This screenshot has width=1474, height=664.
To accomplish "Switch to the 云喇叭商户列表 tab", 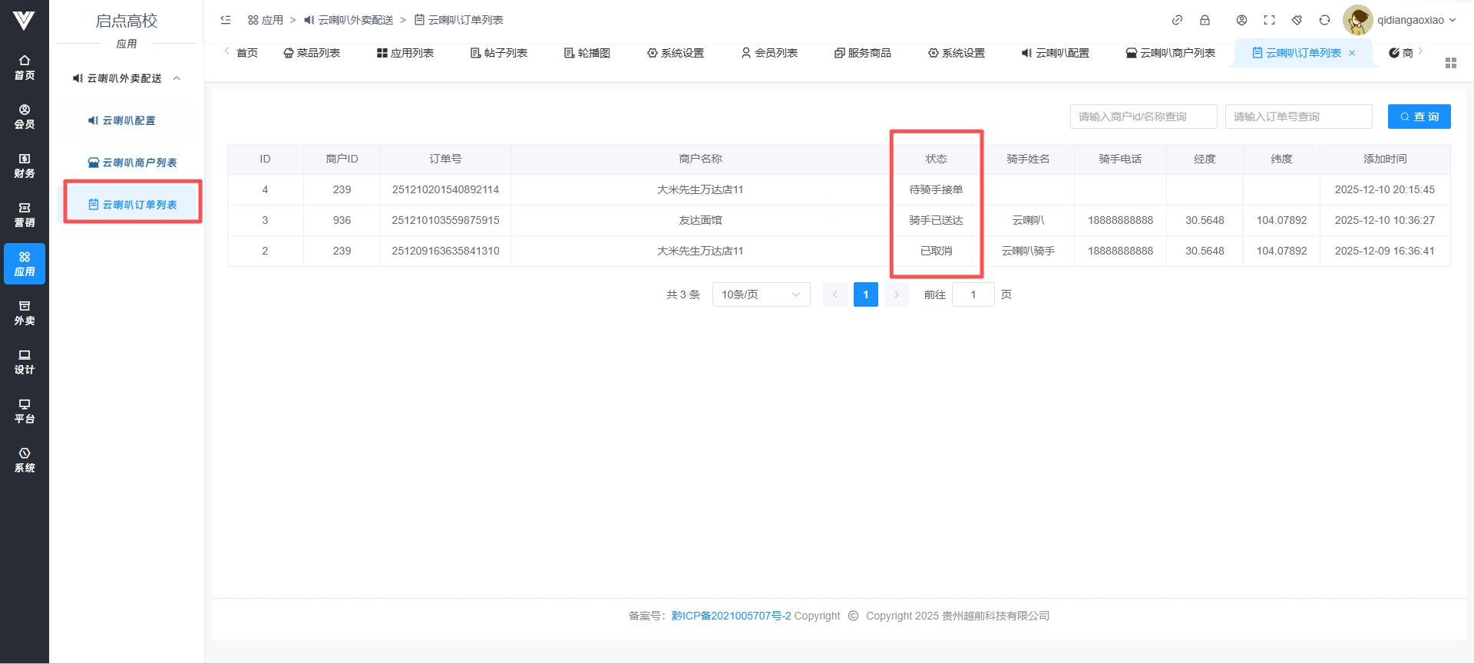I will (1170, 53).
